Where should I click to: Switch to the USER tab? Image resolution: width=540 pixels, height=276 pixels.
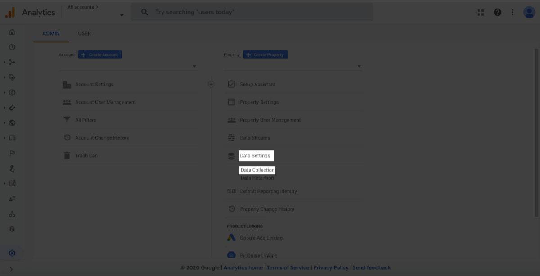click(x=84, y=33)
